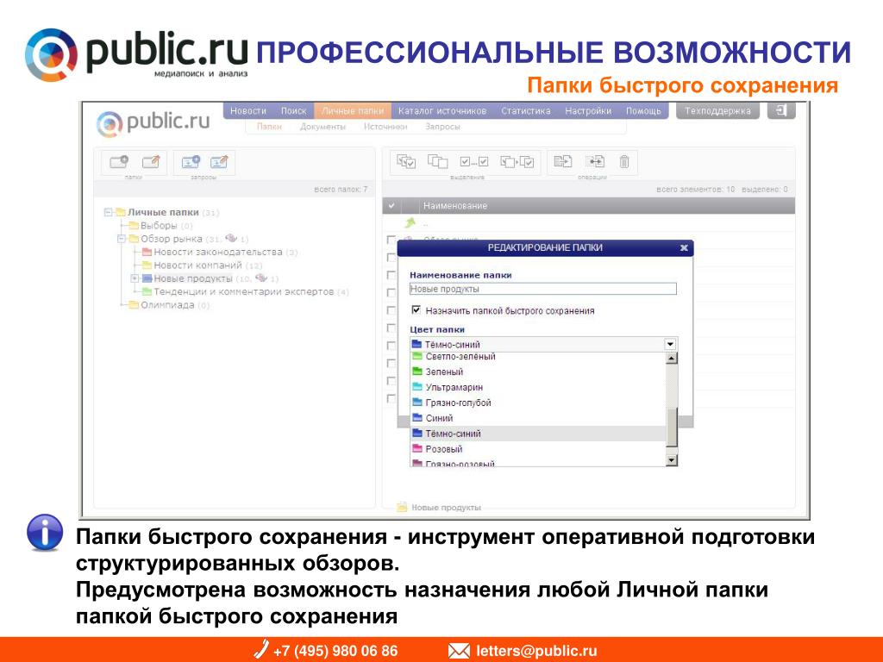The width and height of the screenshot is (883, 662).
Task: Click the red Новости законодательства folder icon
Action: tap(147, 253)
